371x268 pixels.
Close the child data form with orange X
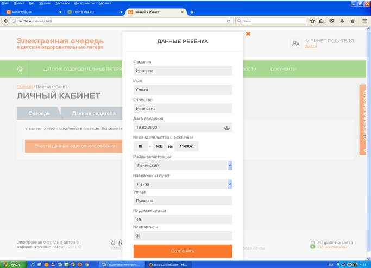tap(248, 34)
